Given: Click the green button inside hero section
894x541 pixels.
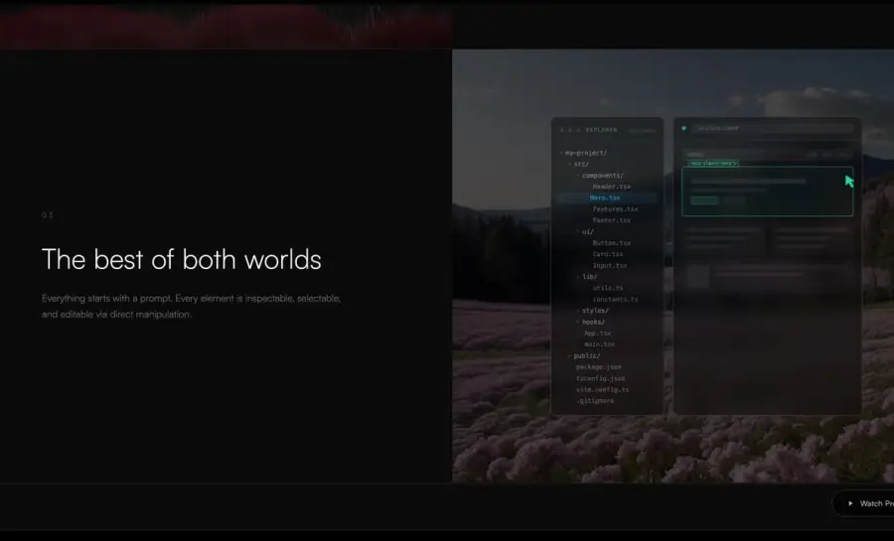Looking at the screenshot, I should 704,201.
